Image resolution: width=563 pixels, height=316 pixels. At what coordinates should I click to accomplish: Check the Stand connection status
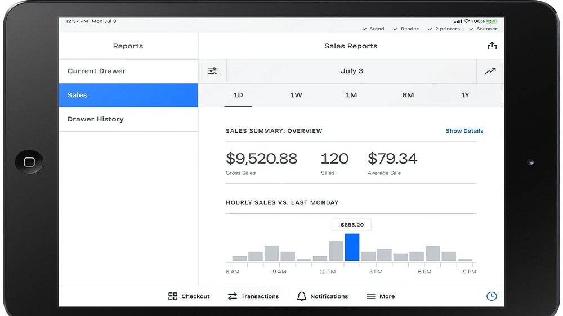(x=373, y=29)
